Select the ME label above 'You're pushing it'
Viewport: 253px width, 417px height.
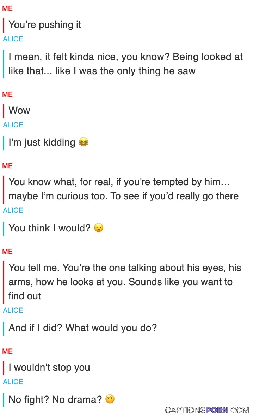pyautogui.click(x=7, y=8)
